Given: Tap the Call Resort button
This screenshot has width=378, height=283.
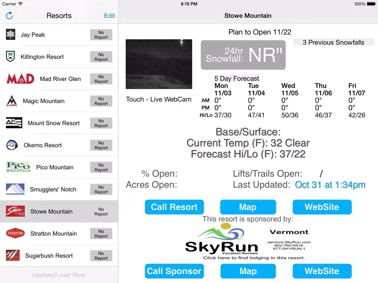Looking at the screenshot, I should 174,207.
